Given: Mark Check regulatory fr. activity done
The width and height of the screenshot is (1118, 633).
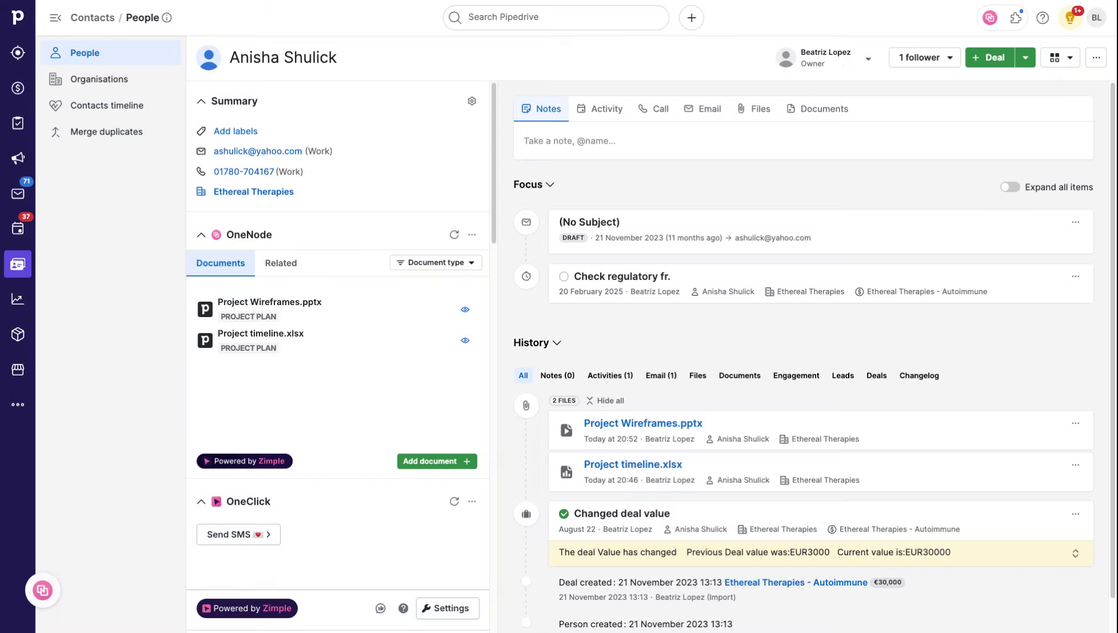Looking at the screenshot, I should coord(564,276).
